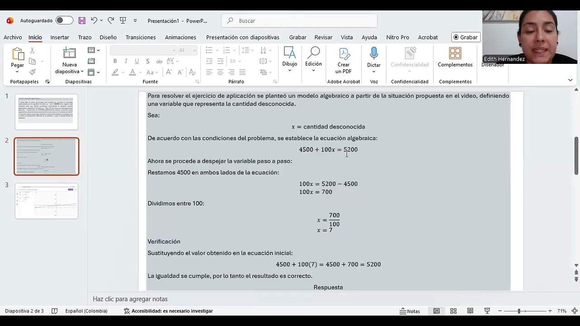Align text to the left
The height and width of the screenshot is (326, 580).
pyautogui.click(x=209, y=72)
